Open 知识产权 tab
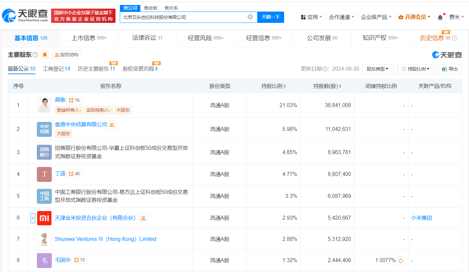Screen dimensions: 469x272 (380, 38)
